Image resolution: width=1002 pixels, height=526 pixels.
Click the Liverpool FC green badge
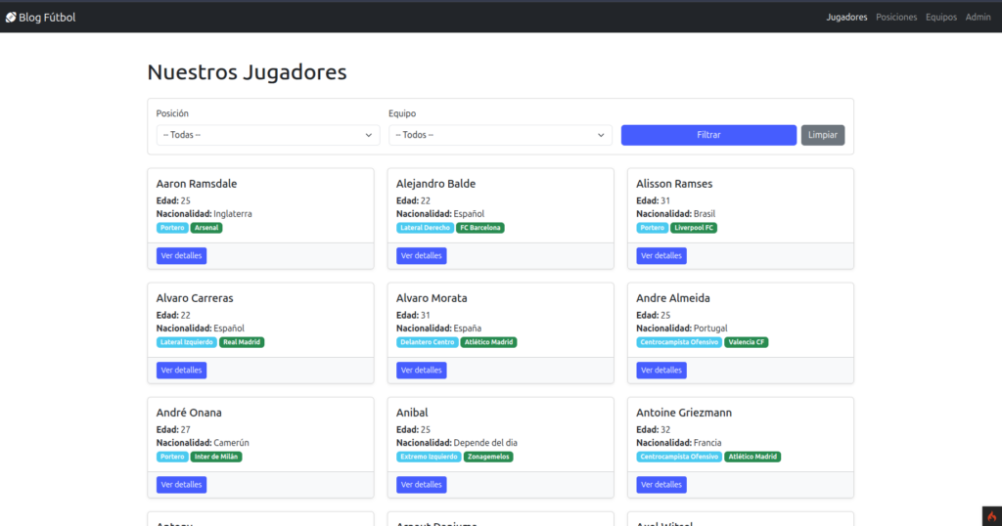(x=694, y=228)
